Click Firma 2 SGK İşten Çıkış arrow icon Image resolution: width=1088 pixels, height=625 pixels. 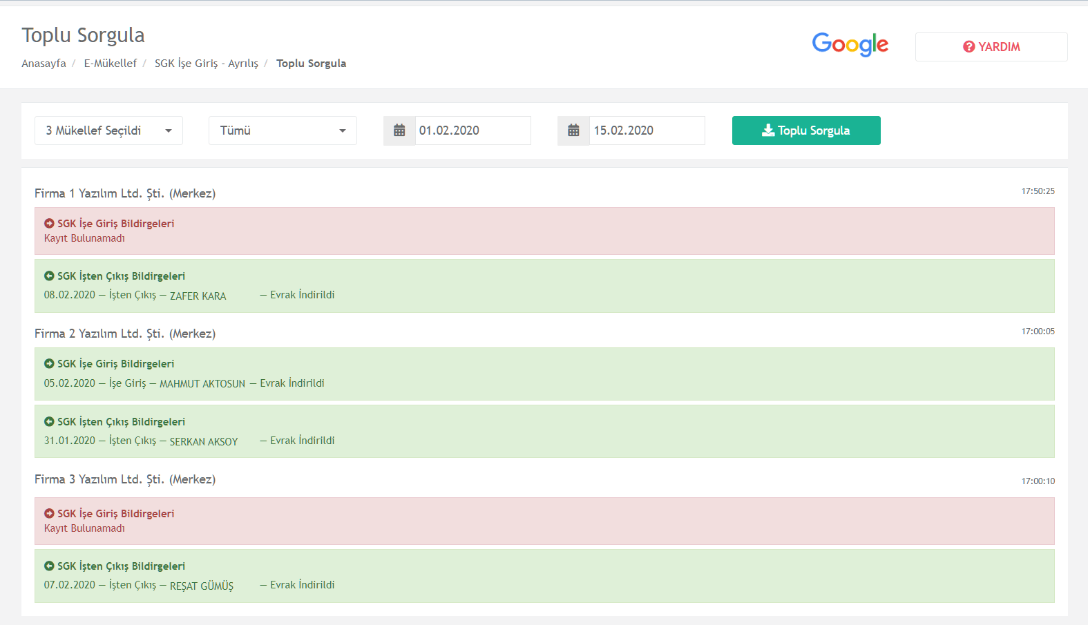pos(49,421)
